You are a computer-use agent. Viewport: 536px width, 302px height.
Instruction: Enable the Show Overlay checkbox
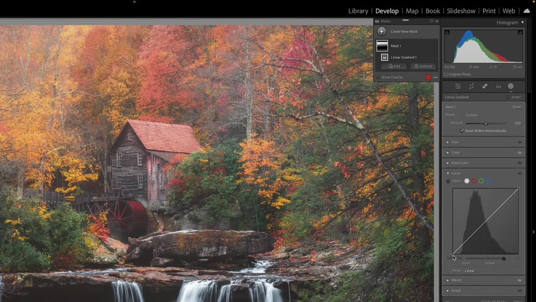(378, 77)
